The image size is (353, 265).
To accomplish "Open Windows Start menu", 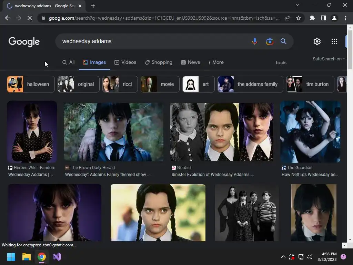I will (x=11, y=257).
